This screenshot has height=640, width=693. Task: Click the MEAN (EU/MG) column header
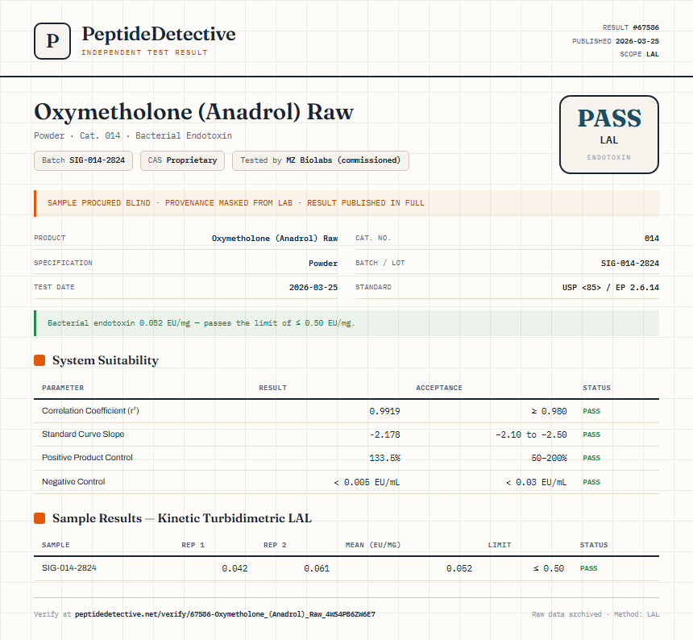pos(373,545)
